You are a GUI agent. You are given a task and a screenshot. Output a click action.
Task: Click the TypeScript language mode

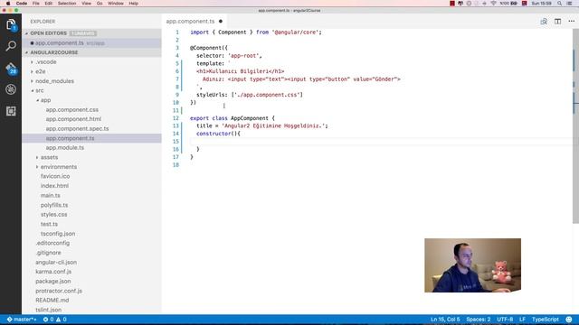(x=545, y=320)
